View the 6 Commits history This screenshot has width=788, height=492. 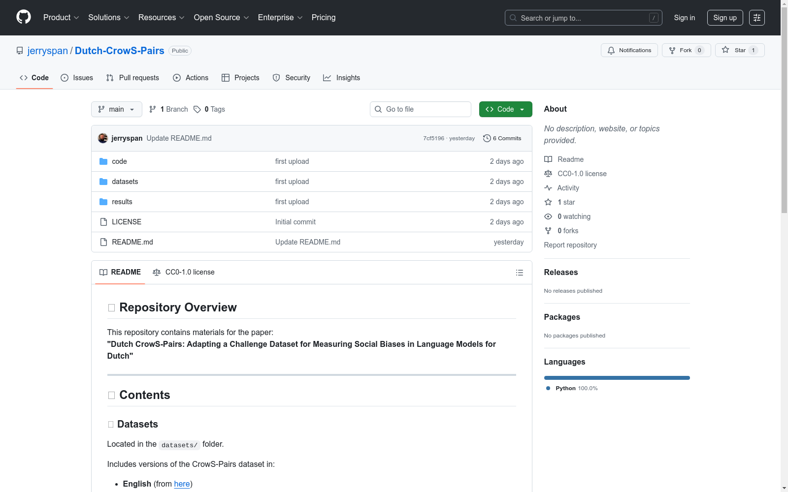pos(502,138)
